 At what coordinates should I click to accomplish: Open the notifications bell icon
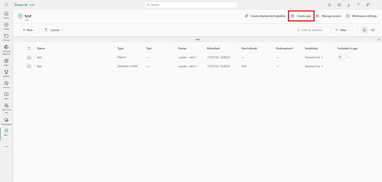coord(329,5)
